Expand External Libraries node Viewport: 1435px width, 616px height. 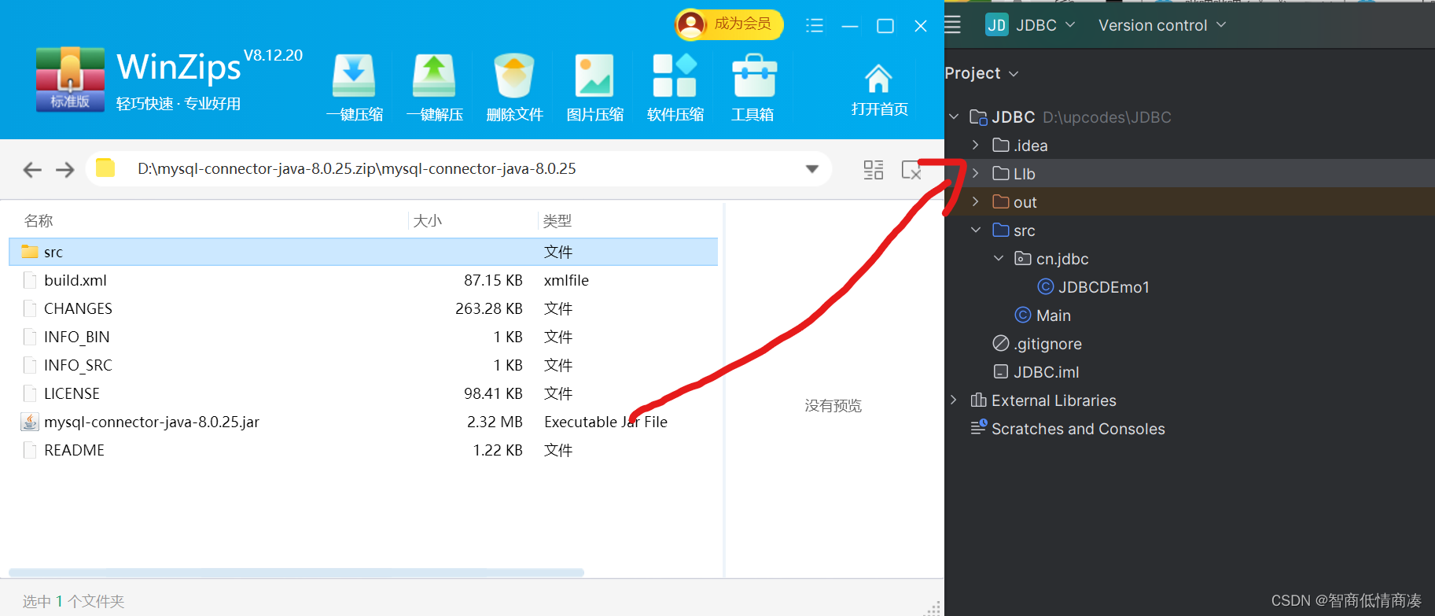[x=954, y=400]
